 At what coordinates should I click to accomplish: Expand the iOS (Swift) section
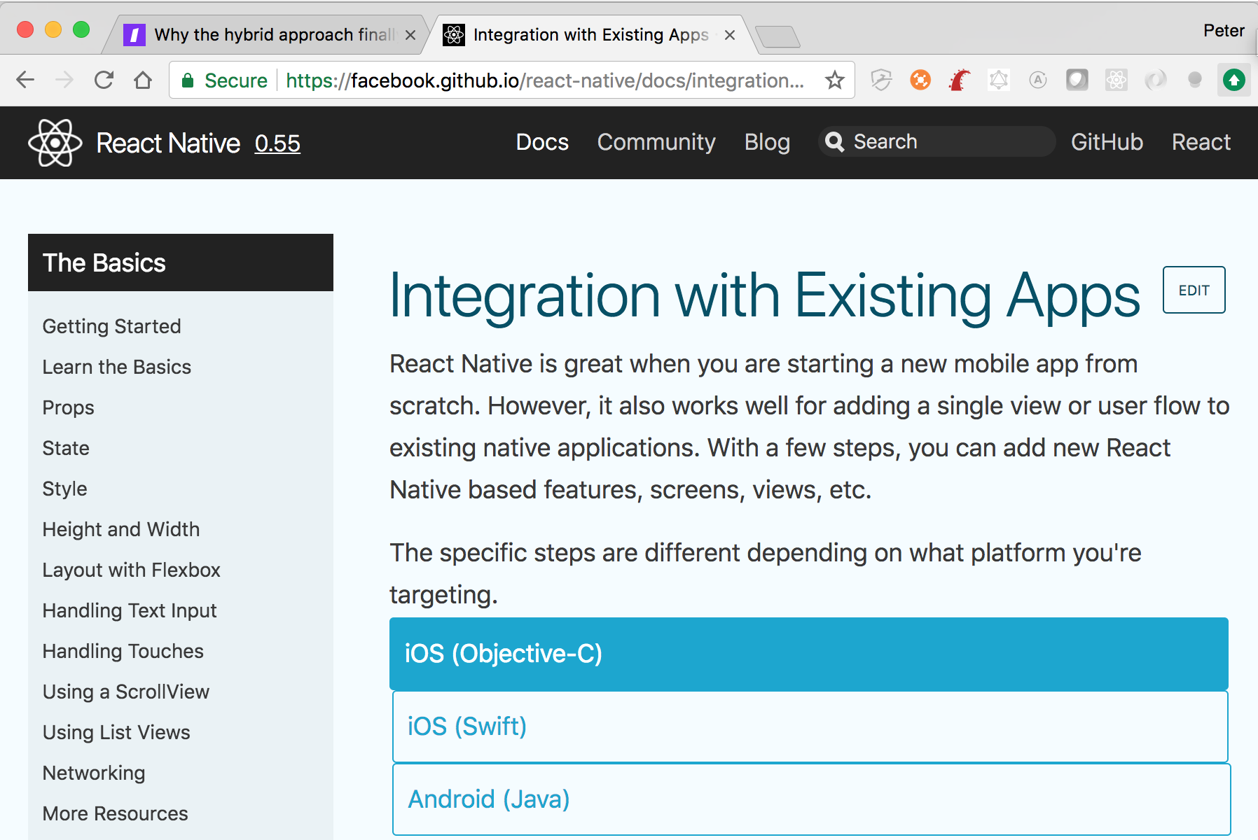coord(810,727)
